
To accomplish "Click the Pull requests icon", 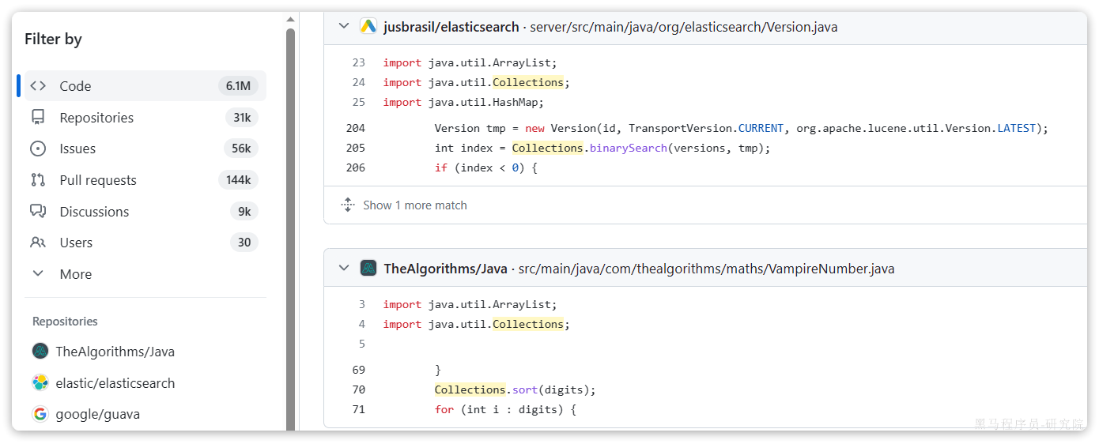I will pos(38,180).
